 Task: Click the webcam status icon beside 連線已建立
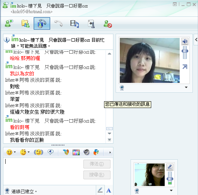(7, 191)
